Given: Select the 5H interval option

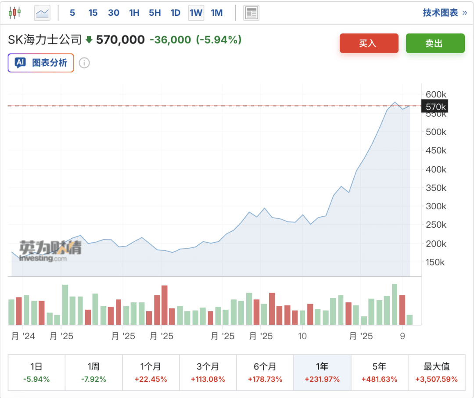Looking at the screenshot, I should (x=154, y=13).
